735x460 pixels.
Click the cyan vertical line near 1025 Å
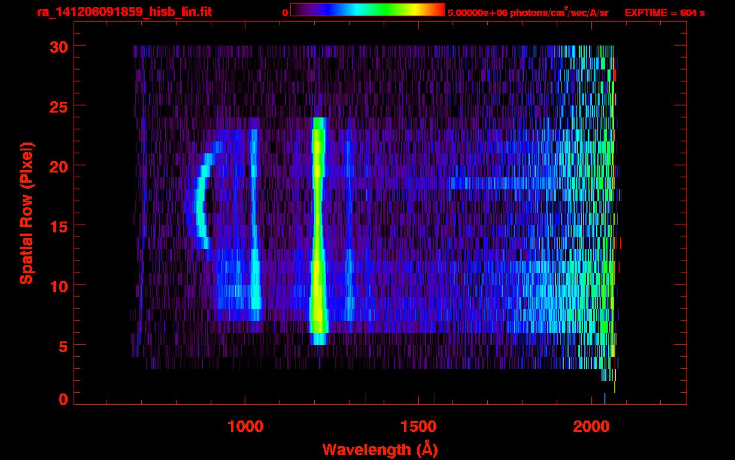(x=254, y=225)
